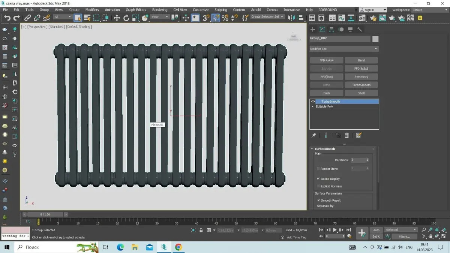
Task: Toggle the Smooth Result checkbox
Action: [x=318, y=201]
